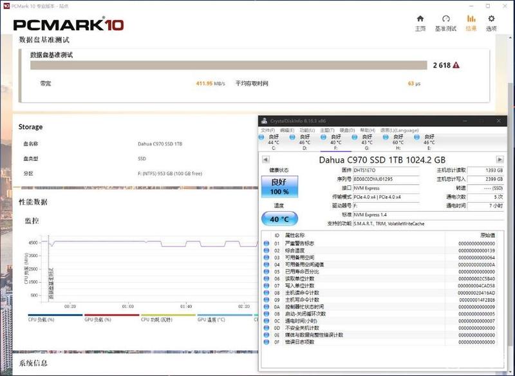Viewport: 515px width, 376px height.
Task: Click the 原始值 column header
Action: coord(487,235)
